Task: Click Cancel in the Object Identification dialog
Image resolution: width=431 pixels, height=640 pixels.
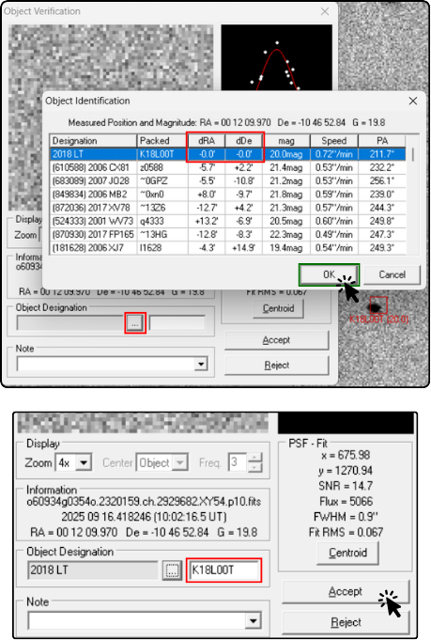Action: pos(392,274)
